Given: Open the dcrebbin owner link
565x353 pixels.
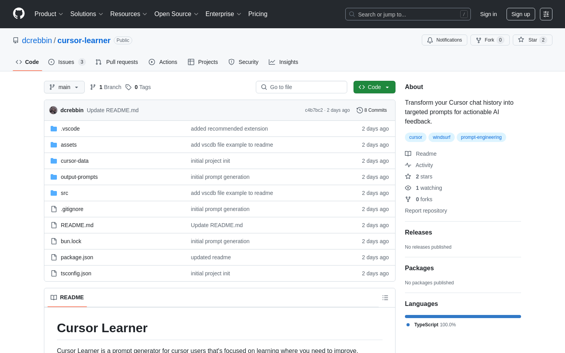Looking at the screenshot, I should pos(37,40).
